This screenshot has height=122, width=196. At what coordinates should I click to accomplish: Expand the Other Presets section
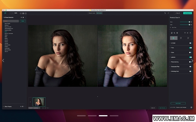[x=3, y=106]
